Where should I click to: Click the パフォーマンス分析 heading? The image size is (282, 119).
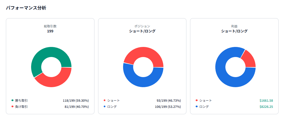tap(26, 8)
